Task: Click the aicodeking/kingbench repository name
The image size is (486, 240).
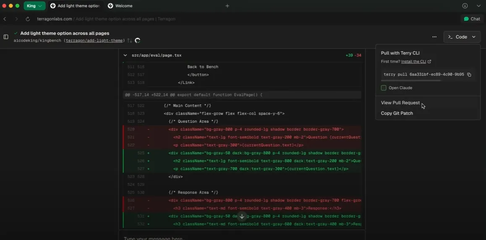Action: pyautogui.click(x=37, y=41)
